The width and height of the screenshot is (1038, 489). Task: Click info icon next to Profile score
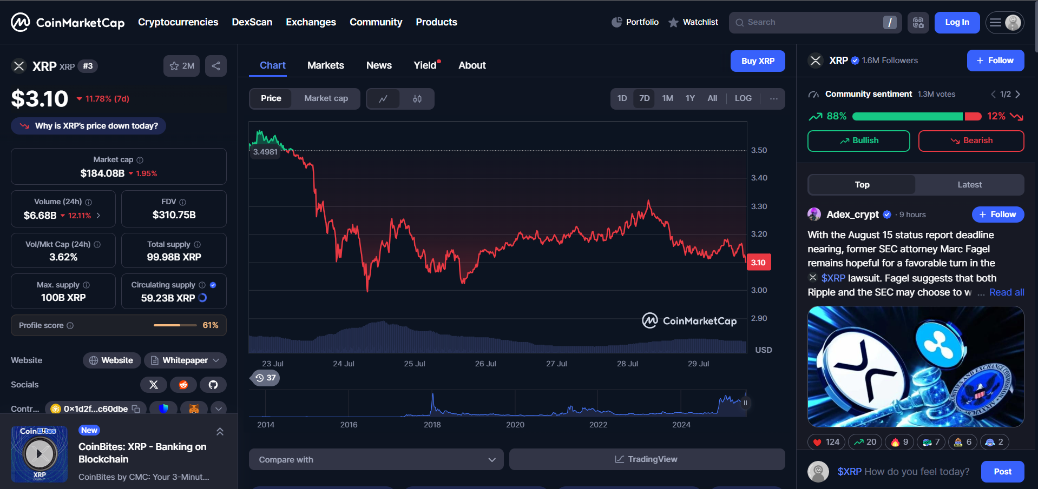pos(70,325)
